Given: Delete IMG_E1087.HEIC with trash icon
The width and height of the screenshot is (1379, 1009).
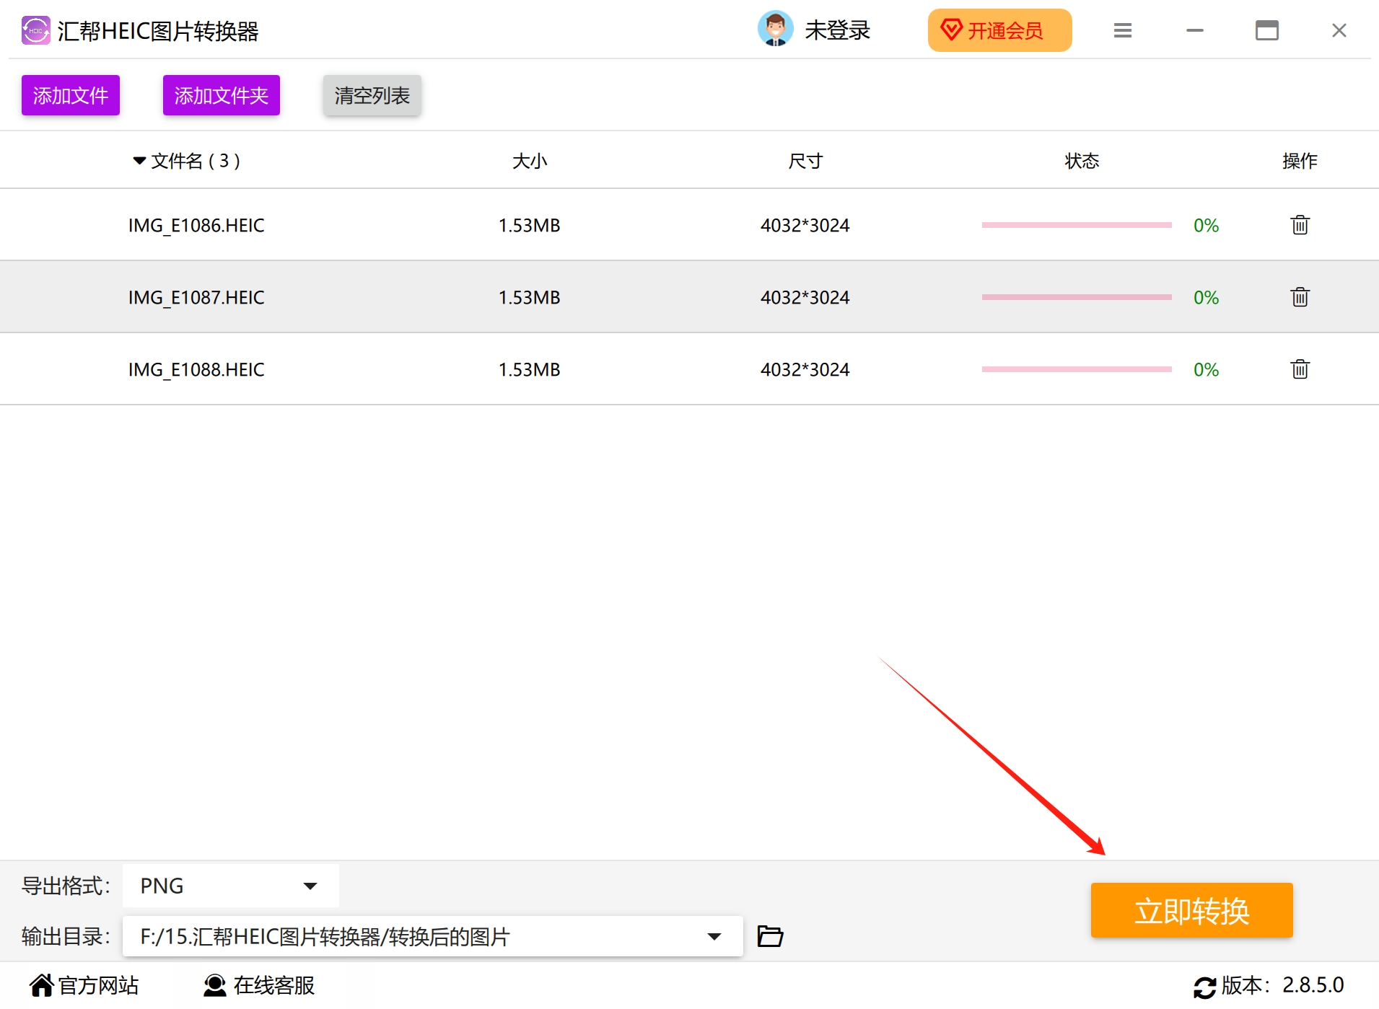Looking at the screenshot, I should pyautogui.click(x=1300, y=297).
